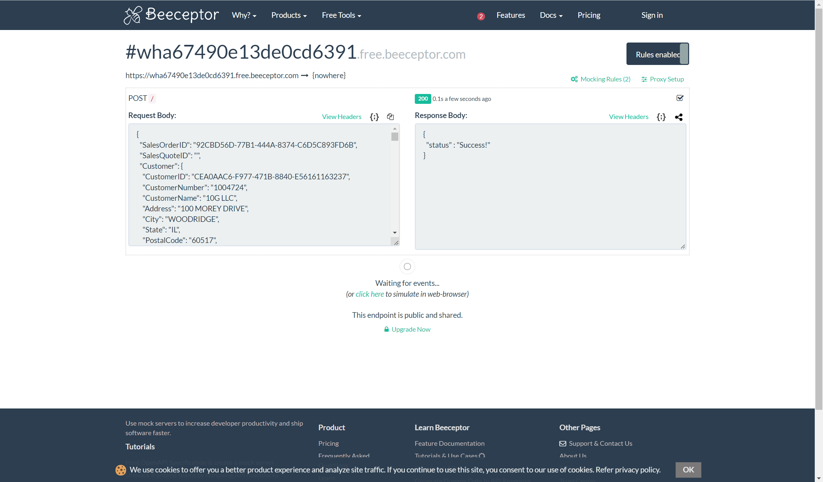This screenshot has width=823, height=482.
Task: Open Support & Contact Us footer link
Action: [600, 443]
